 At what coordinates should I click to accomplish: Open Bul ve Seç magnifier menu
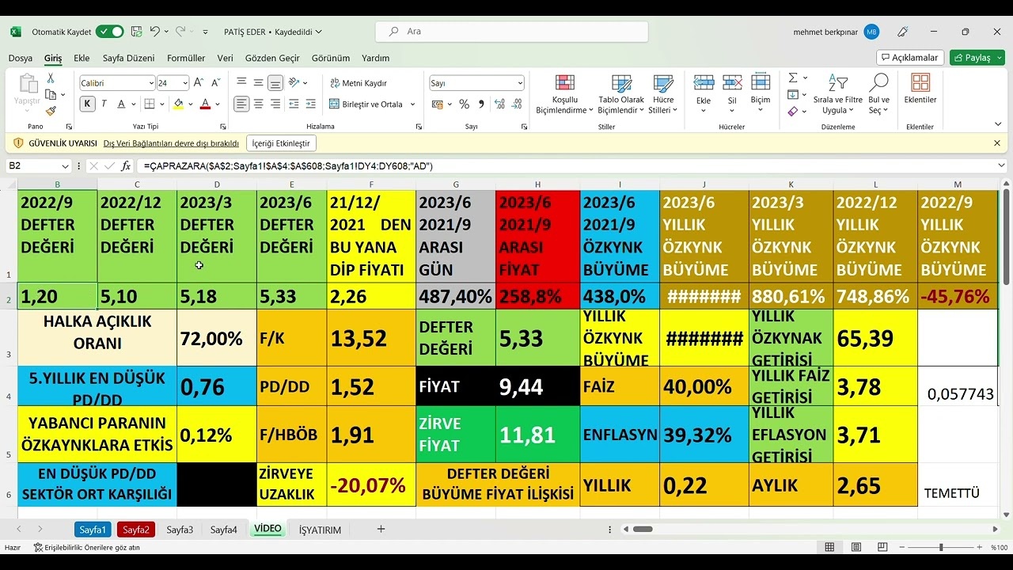(878, 95)
